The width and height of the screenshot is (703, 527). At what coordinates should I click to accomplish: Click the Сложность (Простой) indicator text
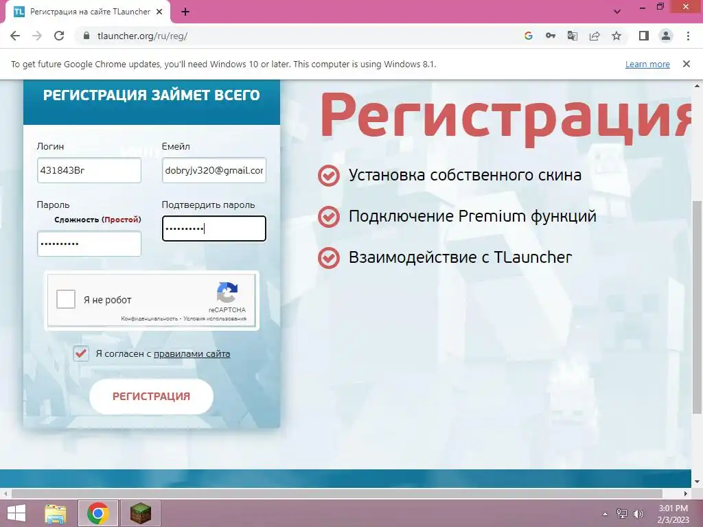pyautogui.click(x=97, y=220)
